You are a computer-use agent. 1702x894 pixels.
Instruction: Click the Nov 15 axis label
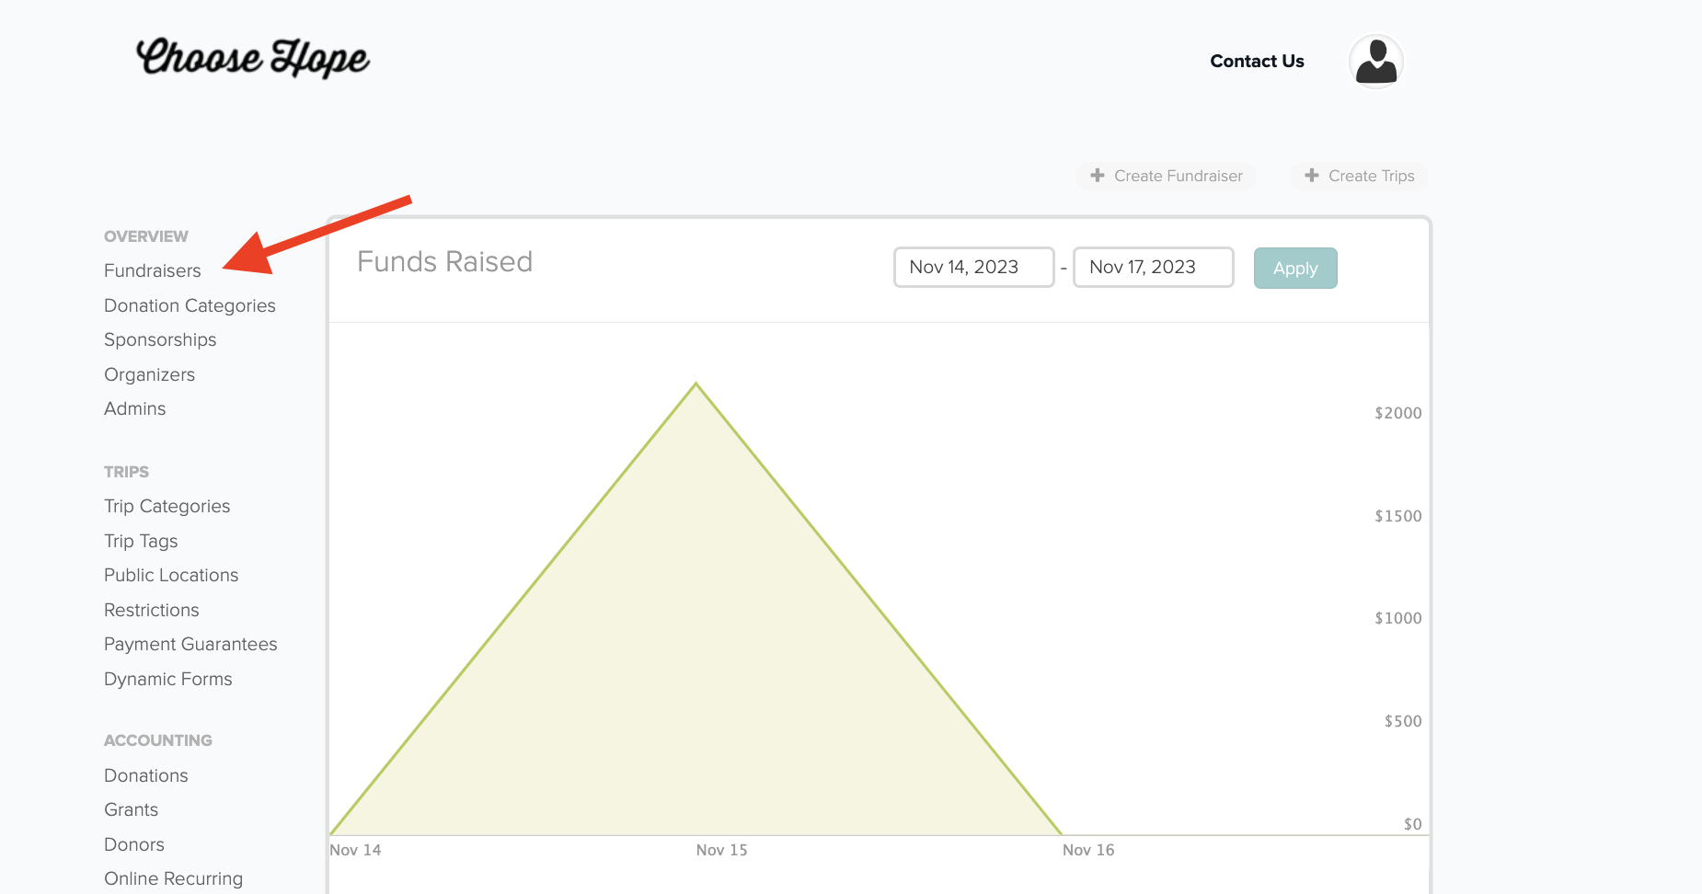722,850
